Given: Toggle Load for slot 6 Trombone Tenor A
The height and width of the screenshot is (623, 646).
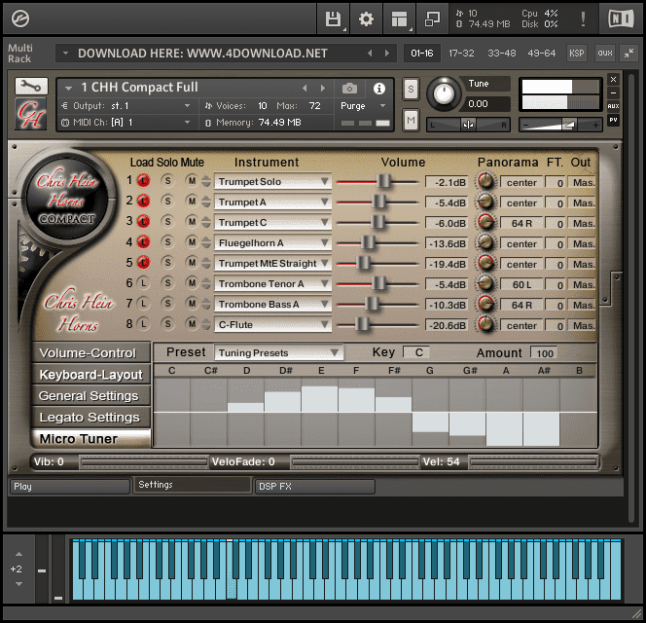Looking at the screenshot, I should 143,283.
